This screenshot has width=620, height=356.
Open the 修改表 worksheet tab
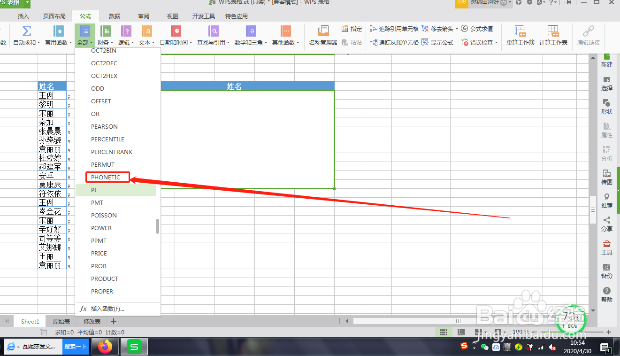(x=92, y=321)
